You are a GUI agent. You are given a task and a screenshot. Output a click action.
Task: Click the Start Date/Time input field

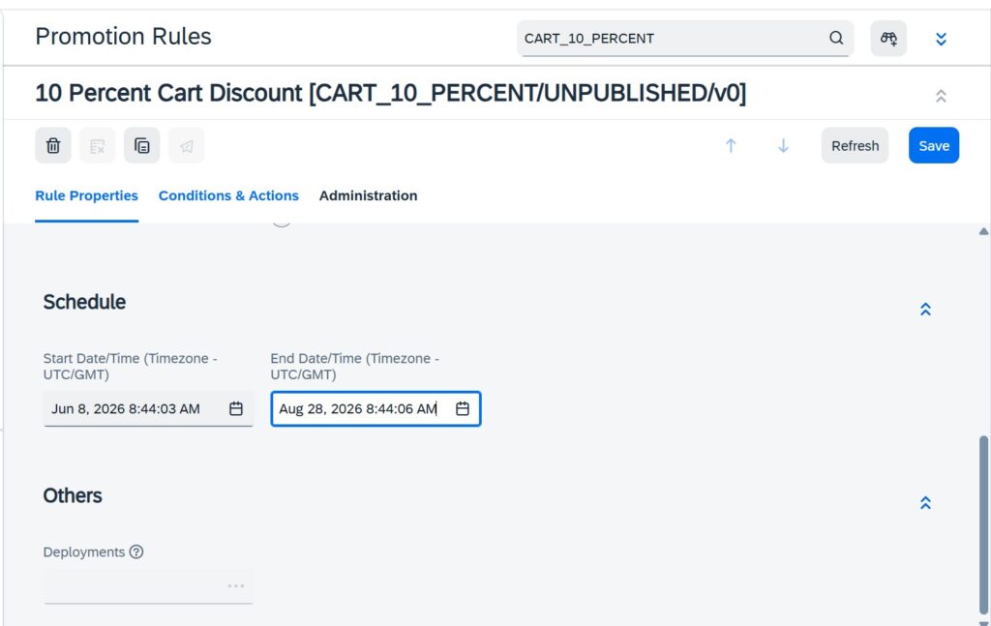148,408
